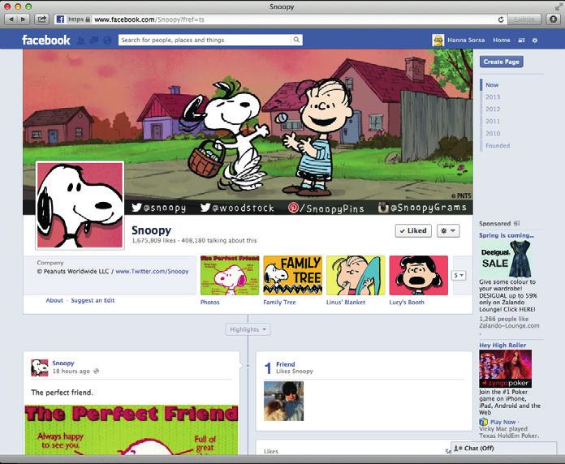
Task: Open the Family Tree tab thumbnail
Action: pyautogui.click(x=292, y=275)
